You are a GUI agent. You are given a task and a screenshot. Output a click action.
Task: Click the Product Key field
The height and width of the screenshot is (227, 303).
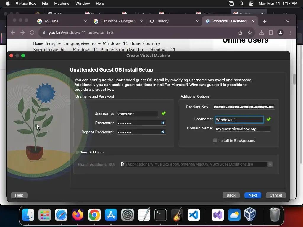coord(244,107)
